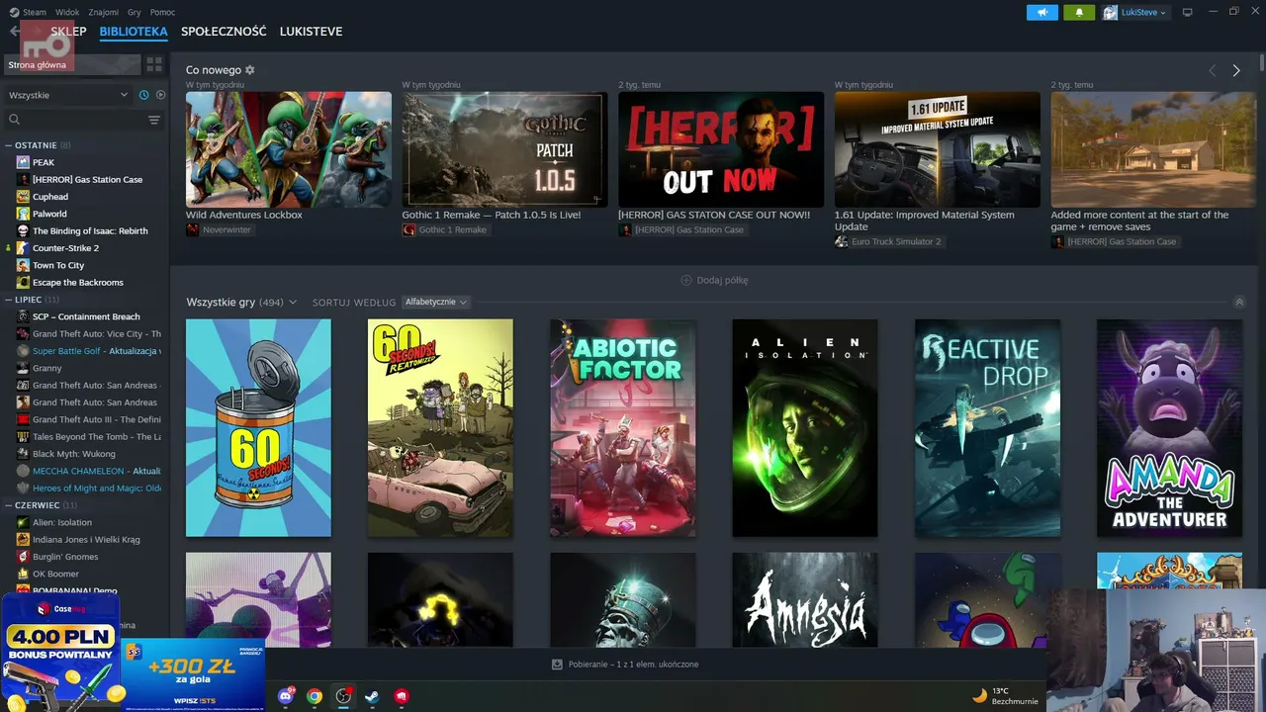Expand the Wszystkie gry shelf selector
Screen dimensions: 1266x712
(x=293, y=303)
